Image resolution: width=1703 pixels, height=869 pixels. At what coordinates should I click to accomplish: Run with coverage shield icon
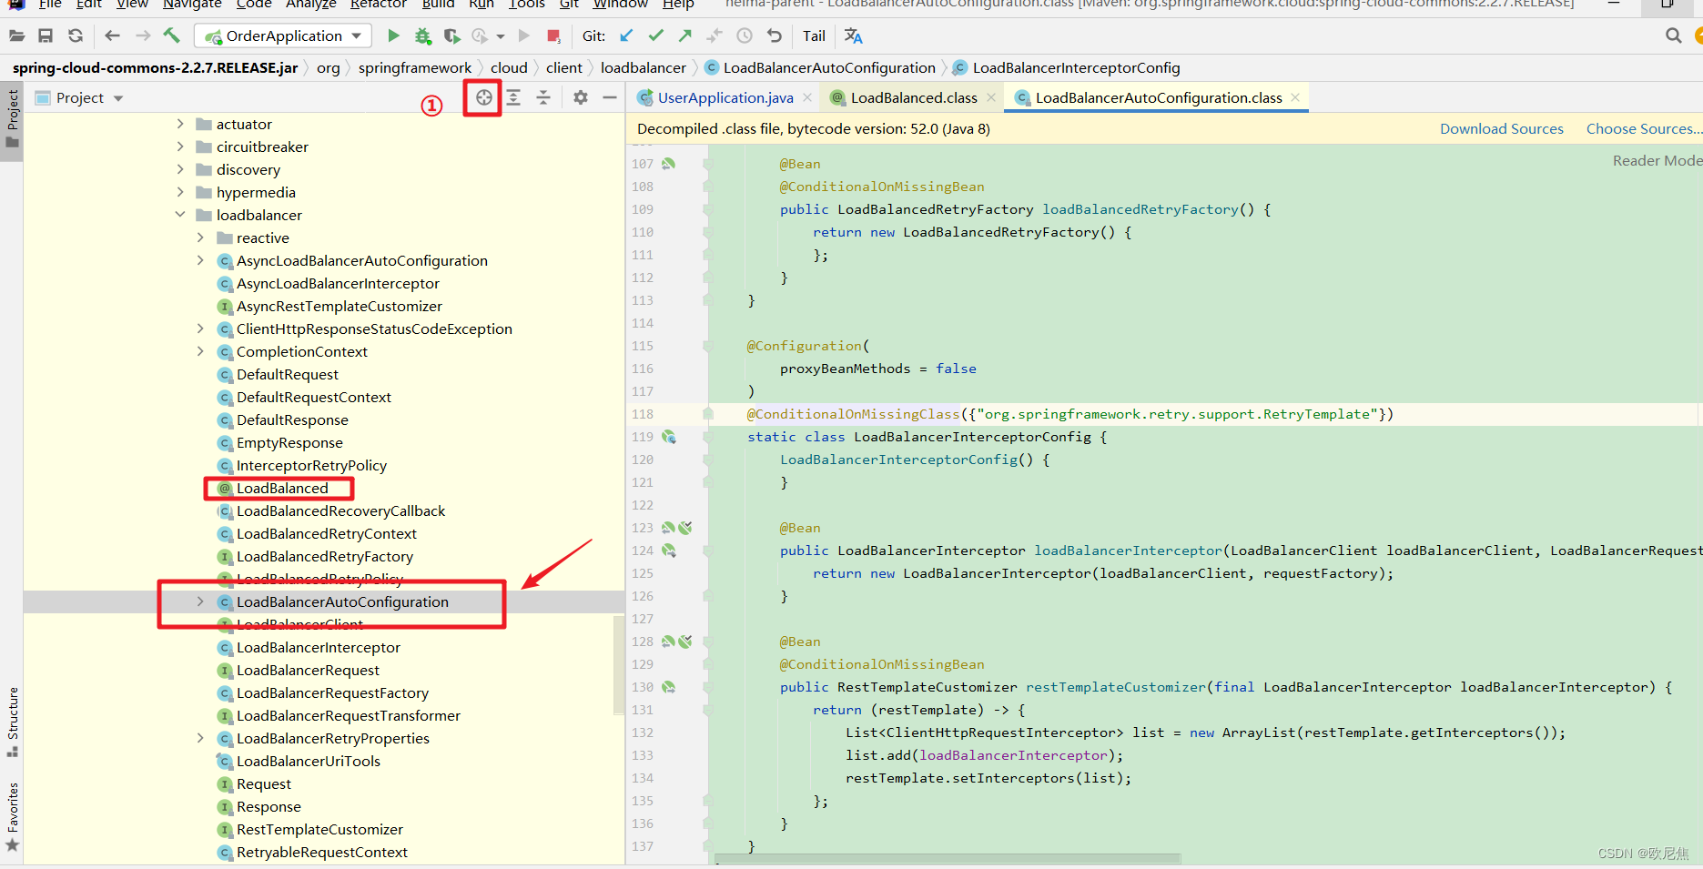click(451, 35)
